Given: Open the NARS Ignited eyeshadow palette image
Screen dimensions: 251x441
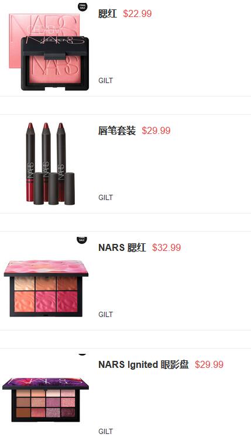Looking at the screenshot, I should pyautogui.click(x=45, y=399).
